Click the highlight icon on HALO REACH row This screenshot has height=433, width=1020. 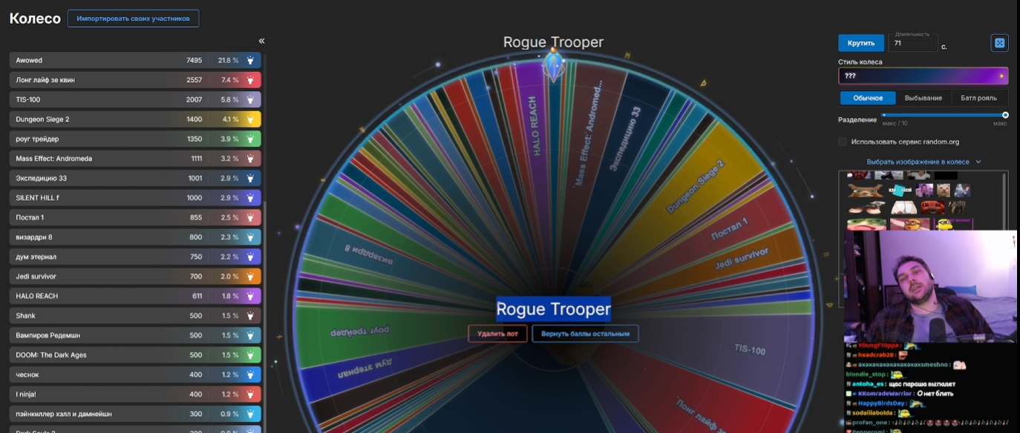click(251, 296)
